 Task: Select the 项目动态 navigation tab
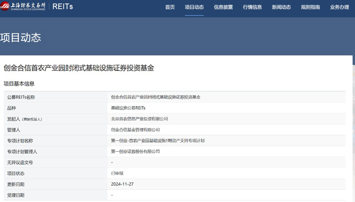tap(194, 7)
